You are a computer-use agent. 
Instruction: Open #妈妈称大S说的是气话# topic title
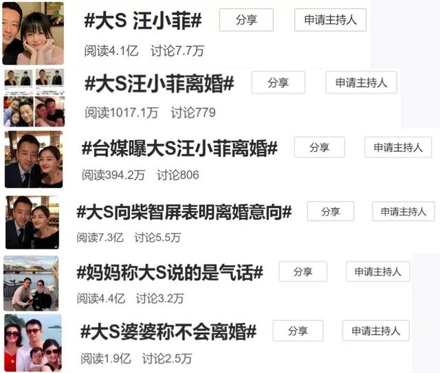[170, 273]
